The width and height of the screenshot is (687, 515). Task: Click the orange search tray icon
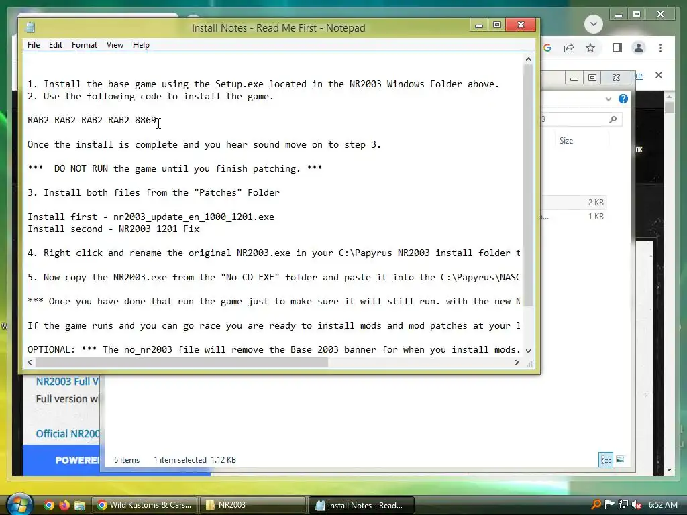point(596,504)
